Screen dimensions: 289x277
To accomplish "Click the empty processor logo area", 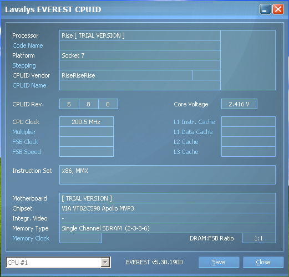I will [248, 60].
